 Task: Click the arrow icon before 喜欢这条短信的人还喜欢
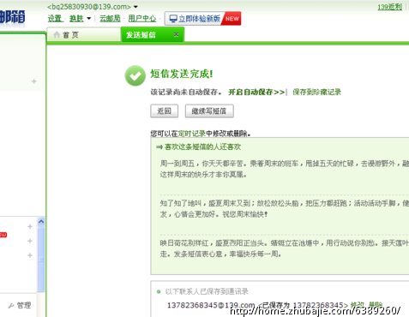[159, 147]
